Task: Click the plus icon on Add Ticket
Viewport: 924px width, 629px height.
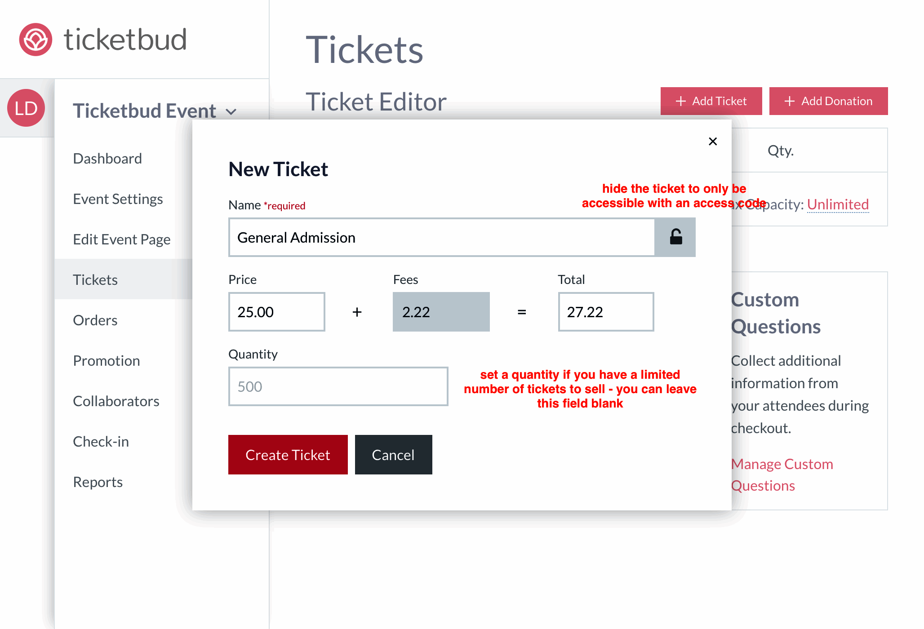Action: (680, 101)
